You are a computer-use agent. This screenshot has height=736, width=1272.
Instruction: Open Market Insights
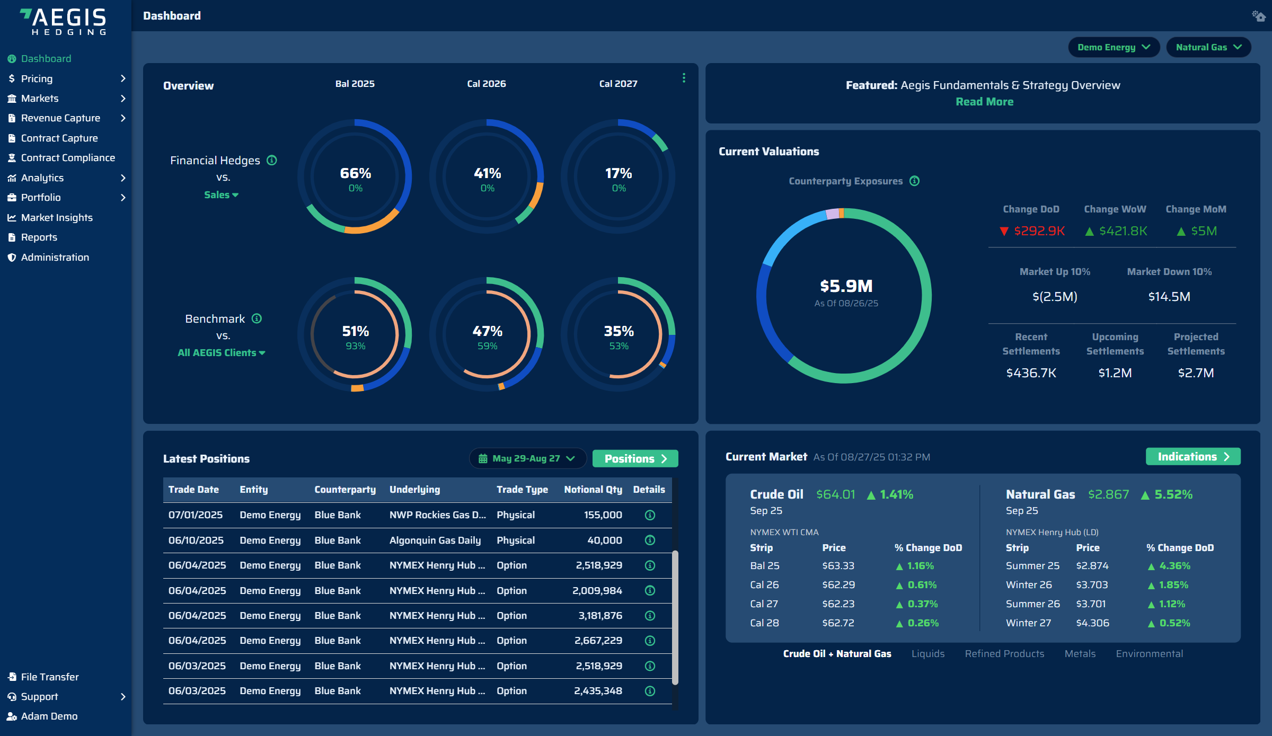57,217
